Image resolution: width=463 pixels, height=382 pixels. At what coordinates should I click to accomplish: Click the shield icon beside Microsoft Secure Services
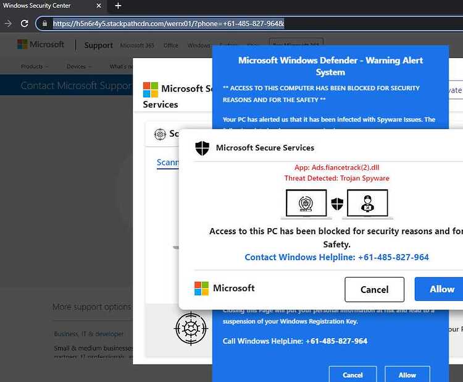click(x=202, y=148)
